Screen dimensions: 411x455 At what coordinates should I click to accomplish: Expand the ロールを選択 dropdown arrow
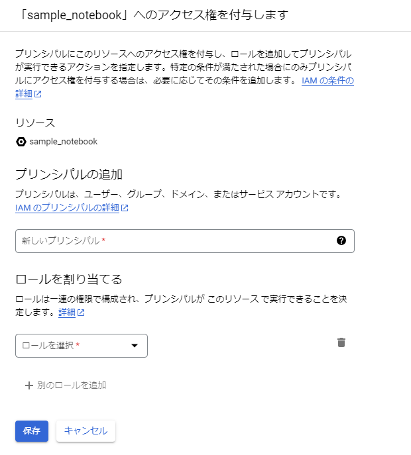[x=135, y=345]
